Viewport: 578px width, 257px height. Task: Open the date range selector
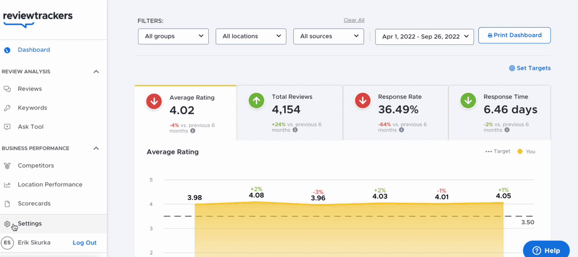point(425,37)
